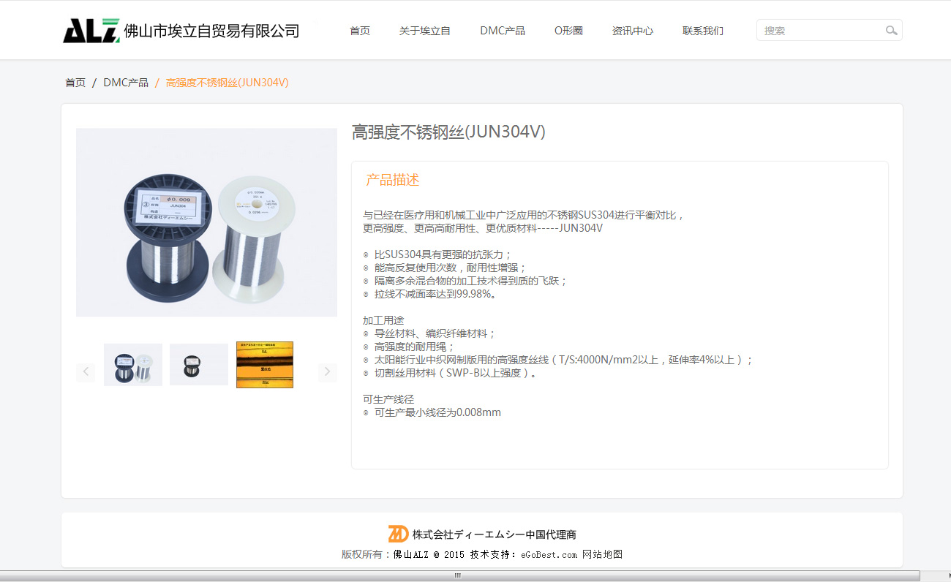Click the search magnifier icon

click(x=891, y=31)
